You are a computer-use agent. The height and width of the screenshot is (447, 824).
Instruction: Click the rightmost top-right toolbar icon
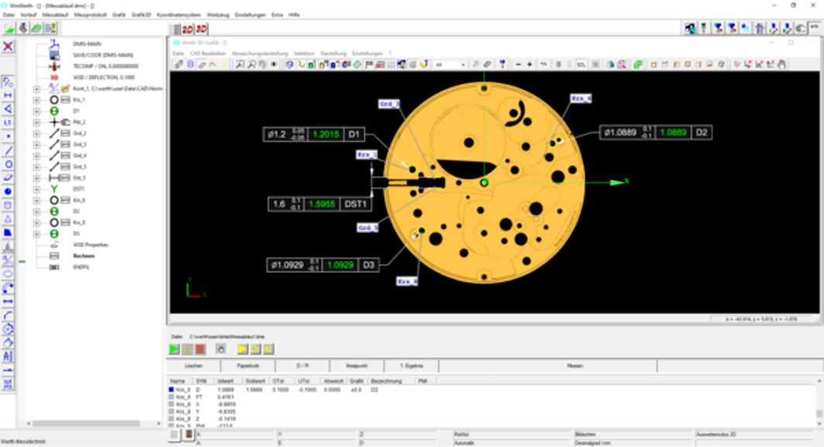coord(814,29)
